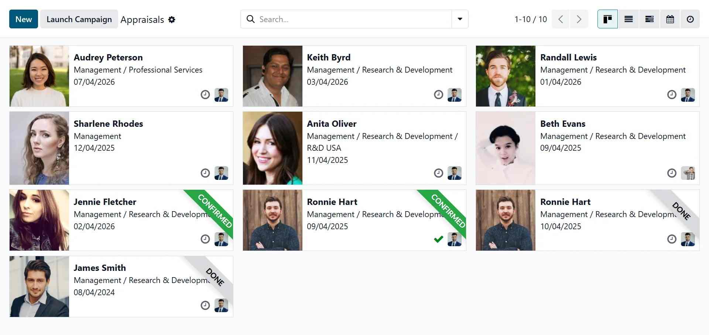Open the Calendar view
This screenshot has width=709, height=335.
(670, 19)
